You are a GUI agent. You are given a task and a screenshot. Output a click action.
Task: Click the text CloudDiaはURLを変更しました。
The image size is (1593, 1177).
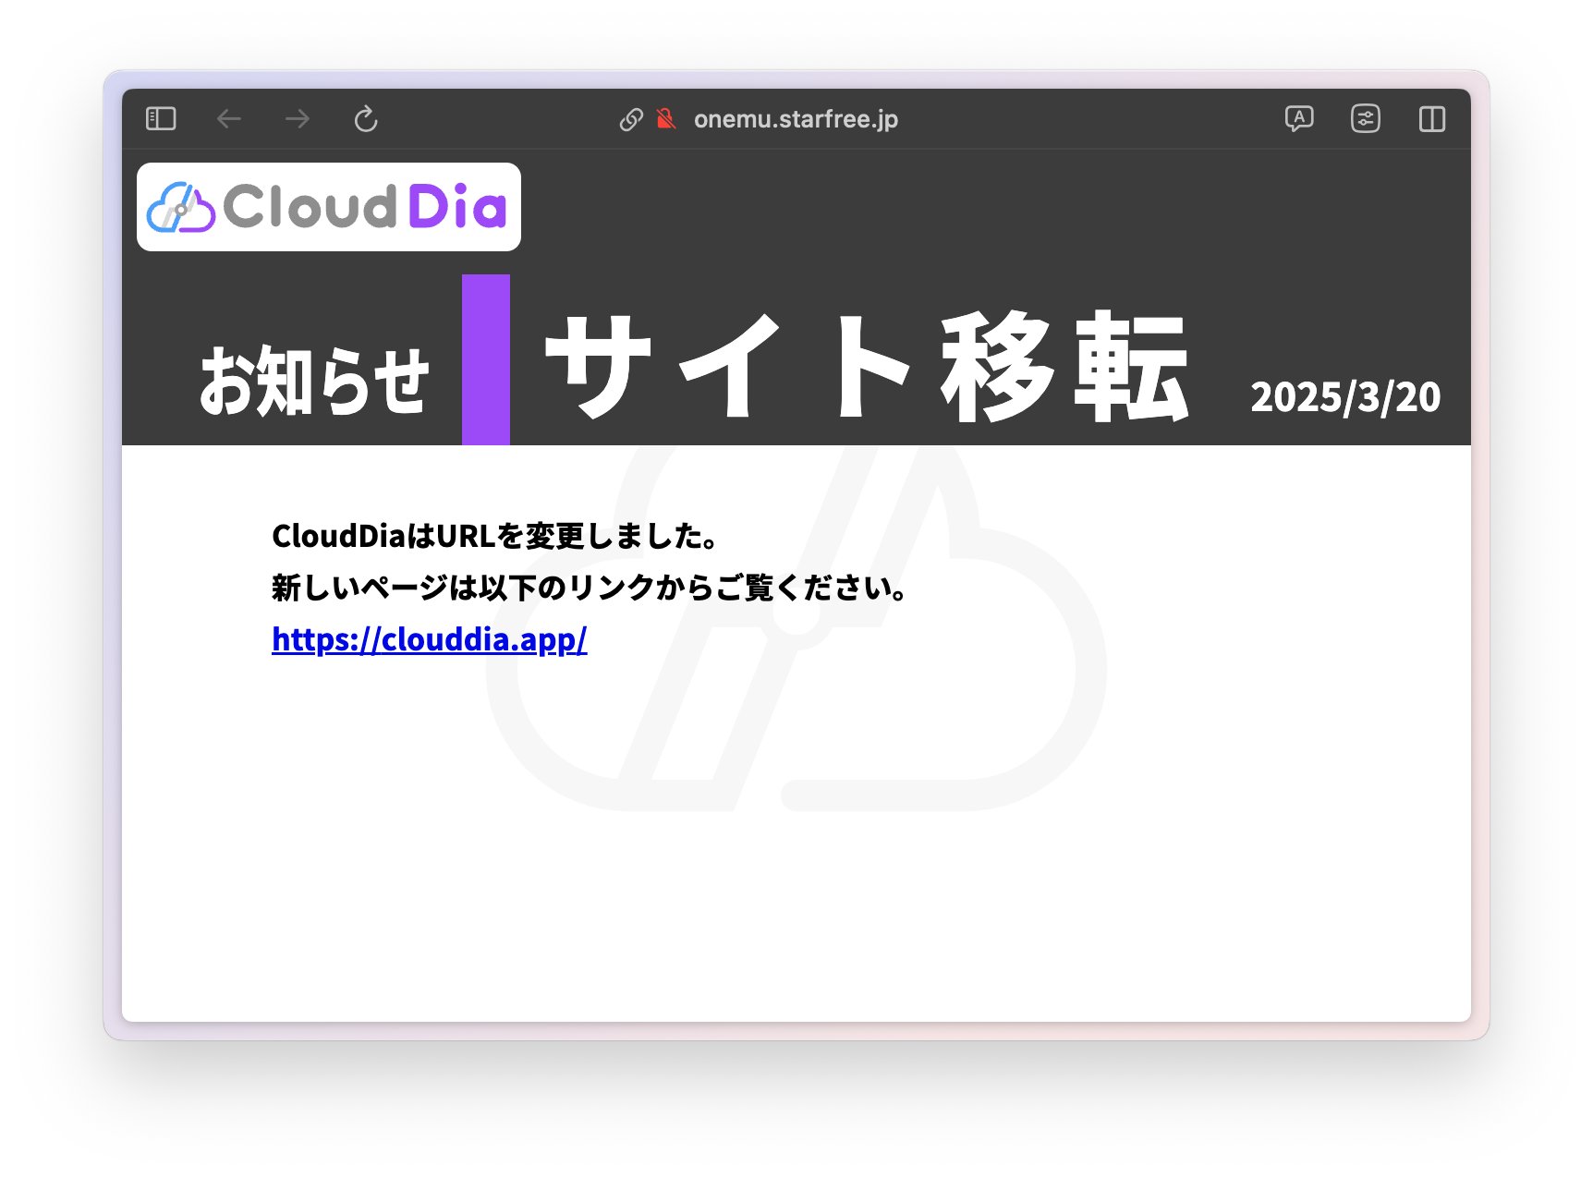[x=495, y=536]
